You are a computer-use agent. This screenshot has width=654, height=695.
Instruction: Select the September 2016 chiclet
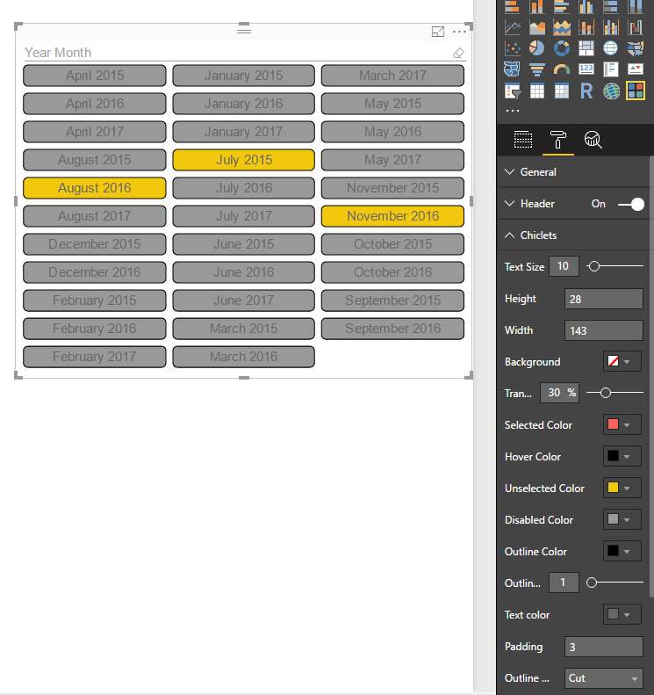(x=392, y=329)
